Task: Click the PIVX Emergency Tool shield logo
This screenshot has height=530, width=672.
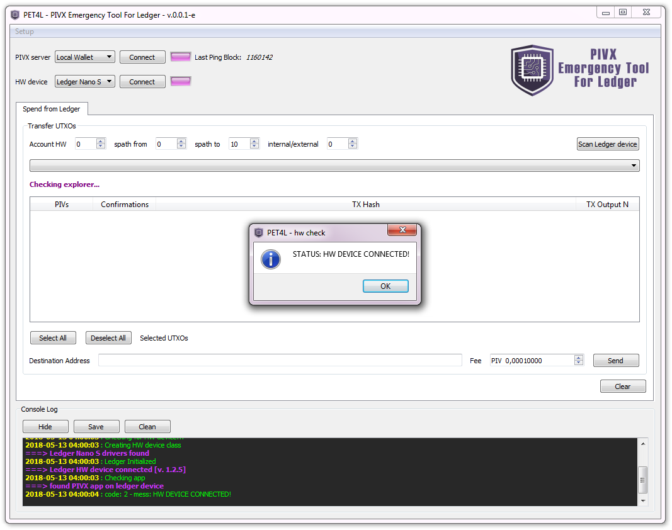Action: pyautogui.click(x=532, y=70)
